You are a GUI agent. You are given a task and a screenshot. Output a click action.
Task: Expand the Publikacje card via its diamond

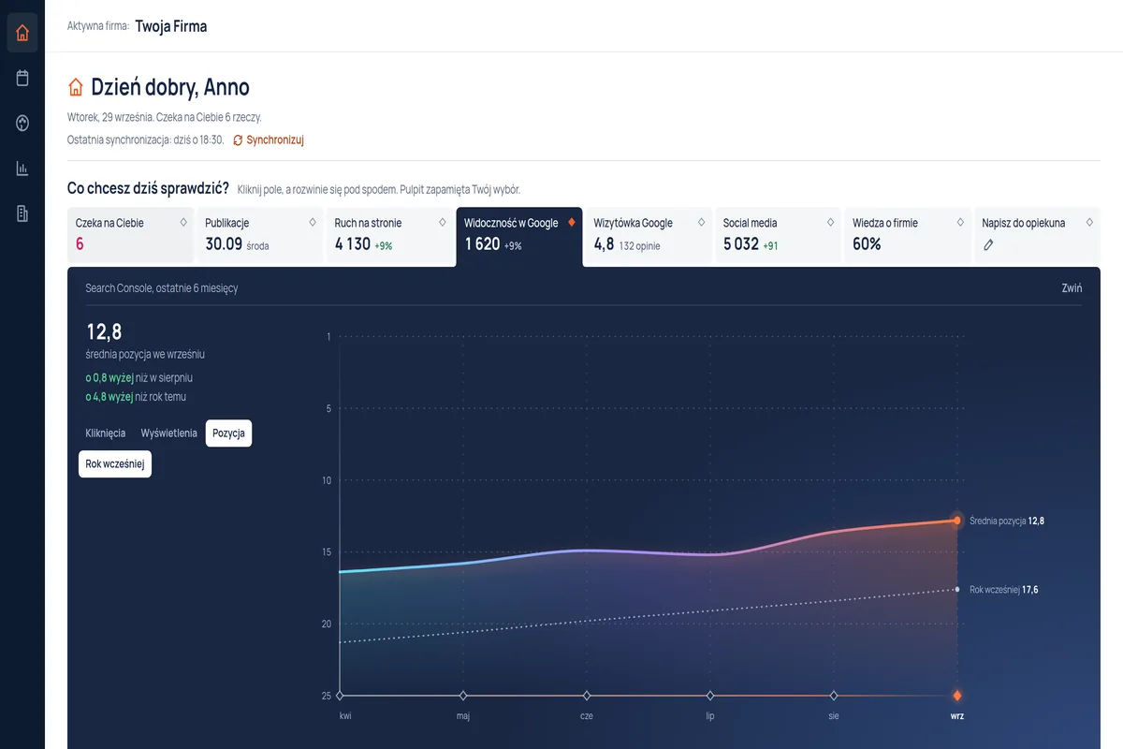(313, 223)
